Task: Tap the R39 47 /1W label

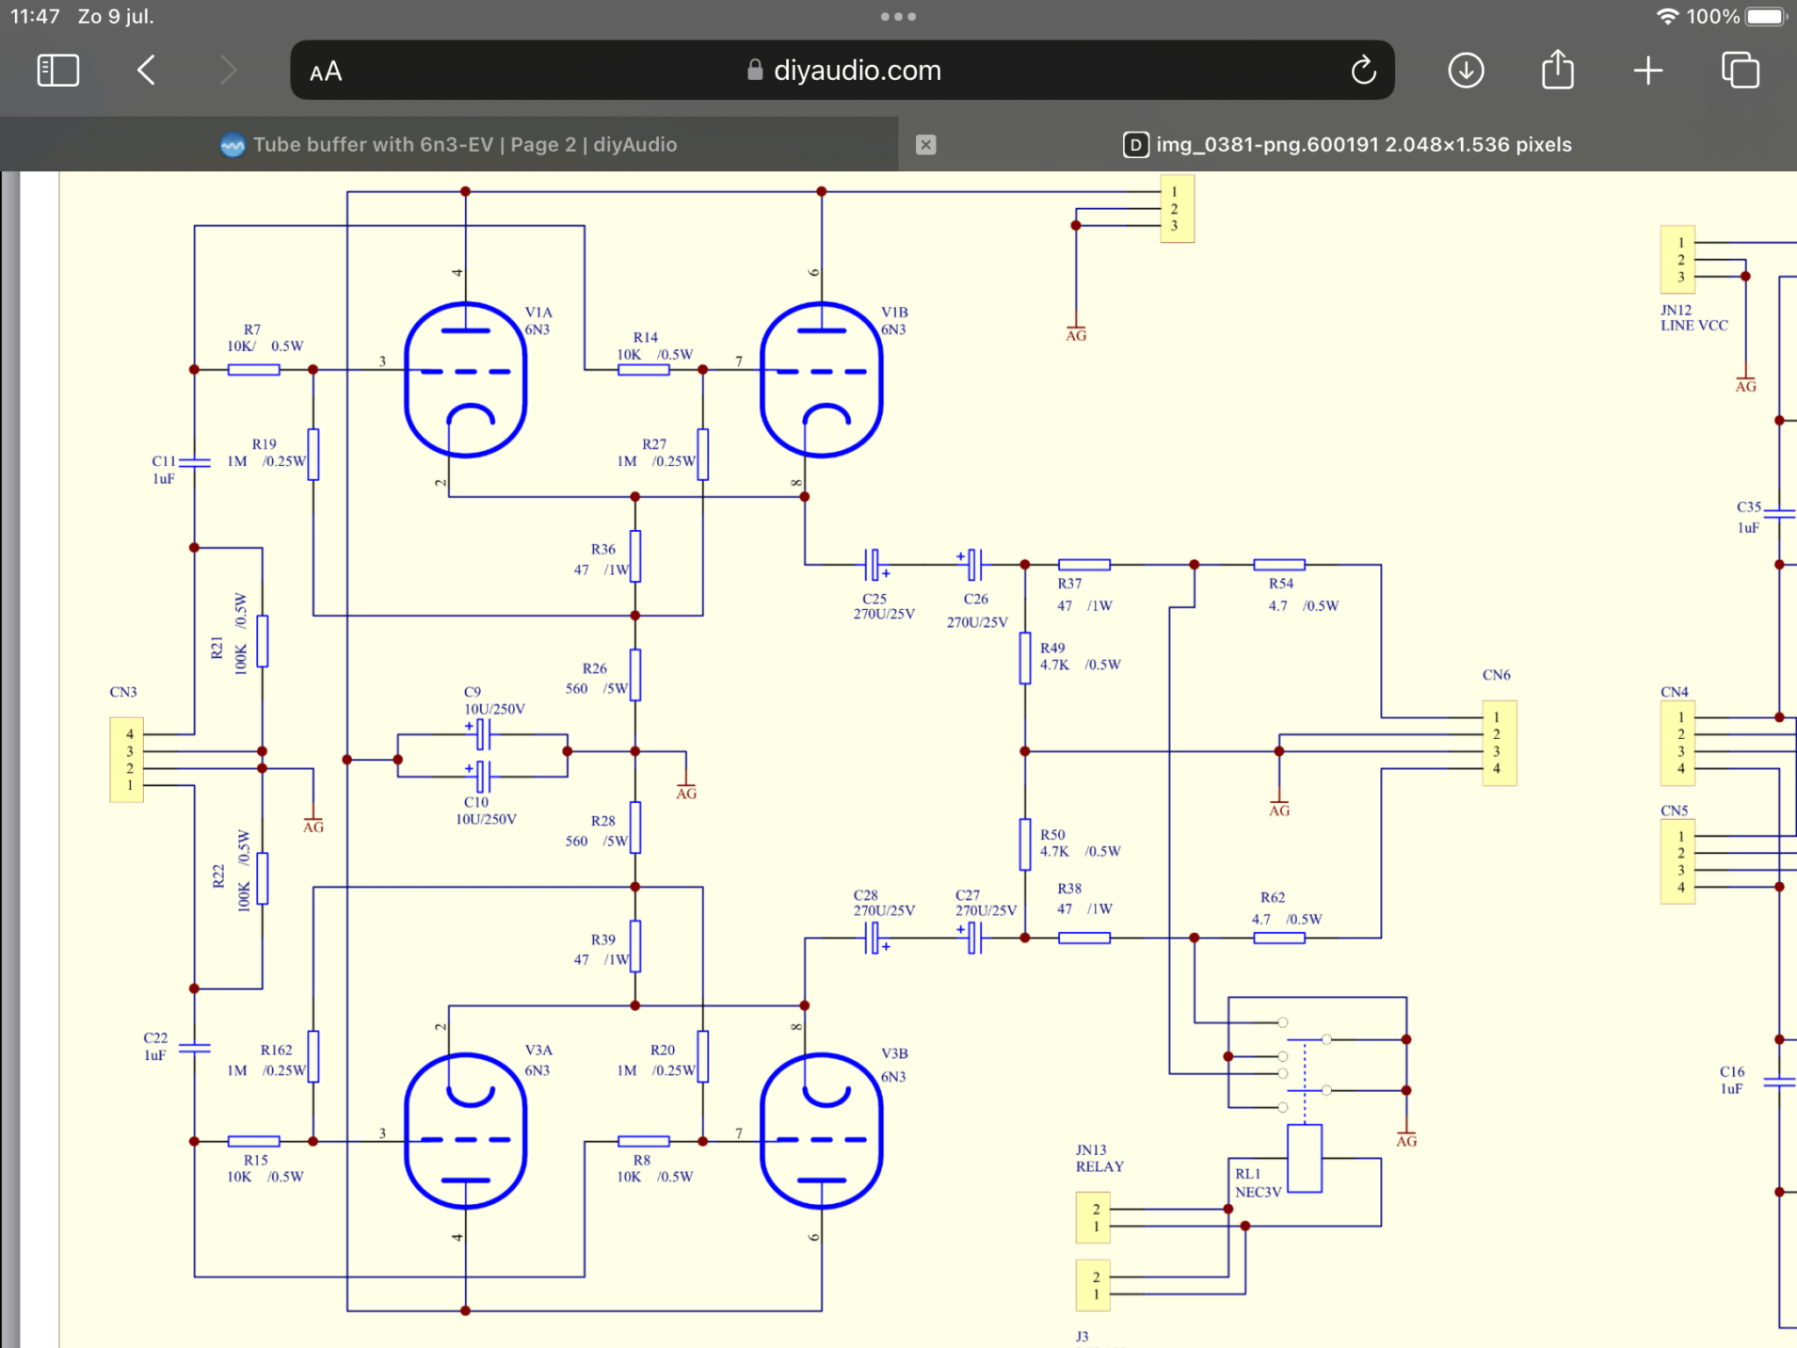Action: coord(602,950)
